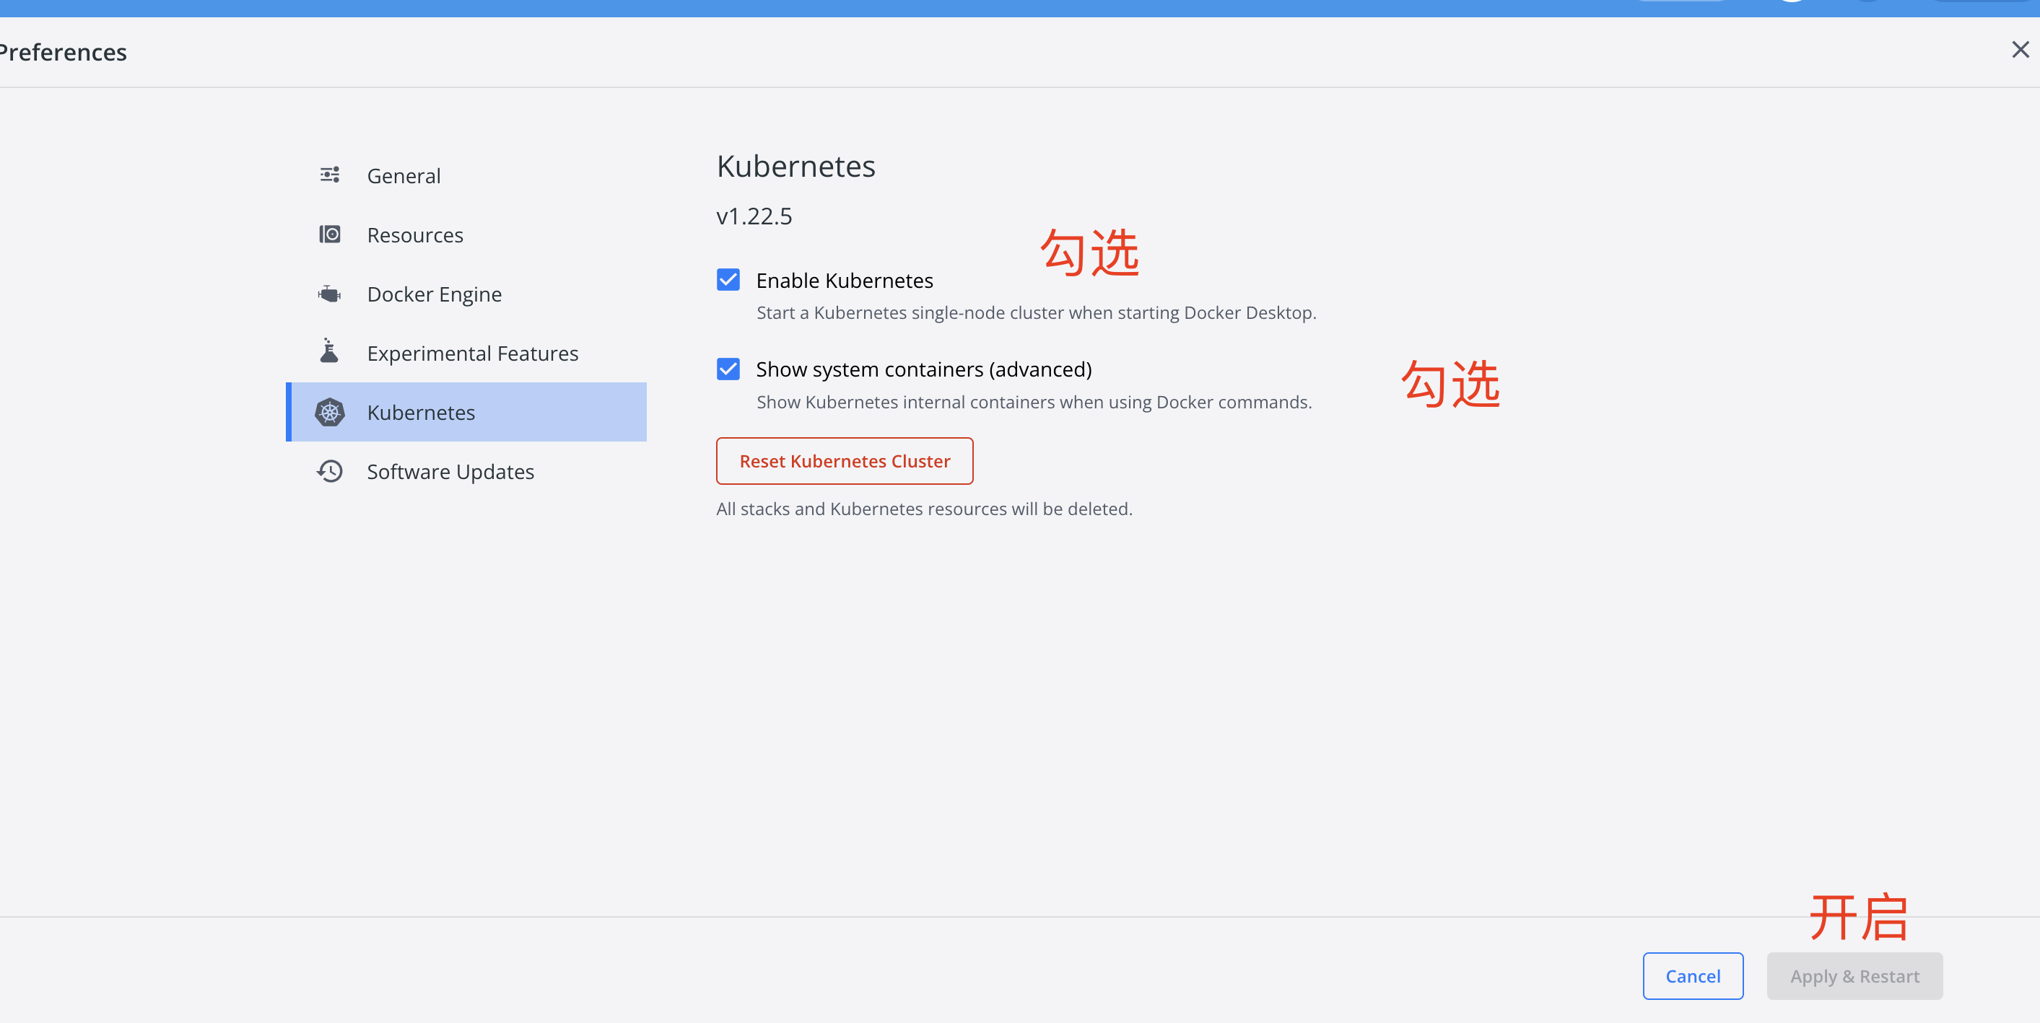
Task: Click 'Show Kubernetes internal containers' description
Action: pos(1034,402)
